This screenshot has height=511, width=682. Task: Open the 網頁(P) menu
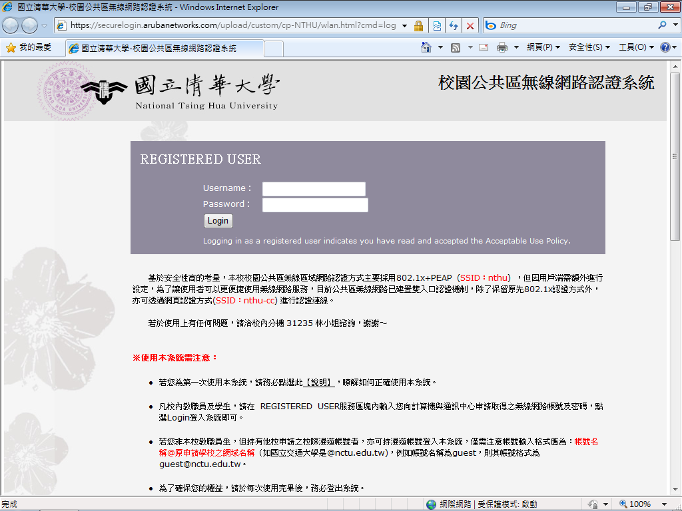click(x=543, y=47)
